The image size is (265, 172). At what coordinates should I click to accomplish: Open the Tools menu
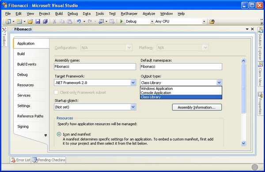tap(100, 14)
